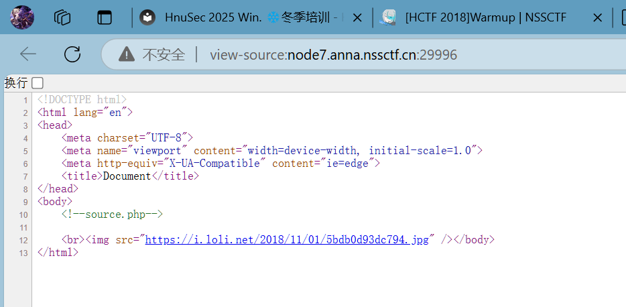Click the not secure warning triangle
This screenshot has width=626, height=307.
[127, 54]
